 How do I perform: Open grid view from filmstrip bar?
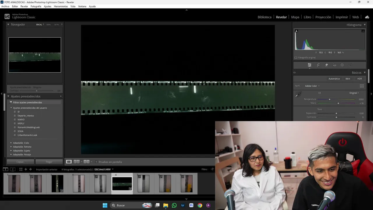21,169
